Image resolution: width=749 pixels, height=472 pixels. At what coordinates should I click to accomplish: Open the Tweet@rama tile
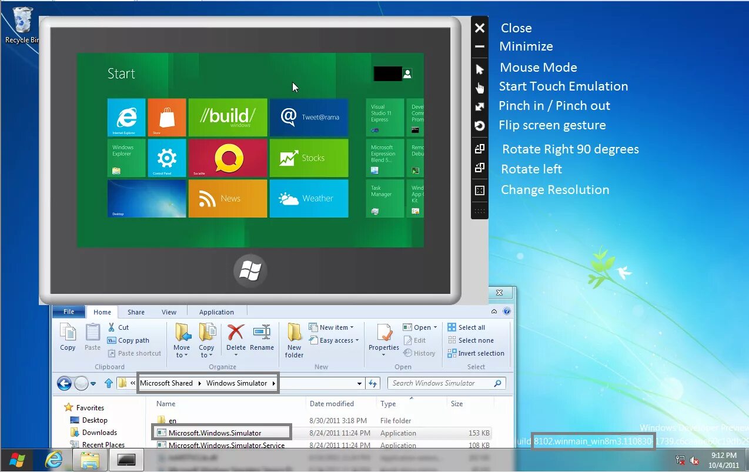coord(309,118)
